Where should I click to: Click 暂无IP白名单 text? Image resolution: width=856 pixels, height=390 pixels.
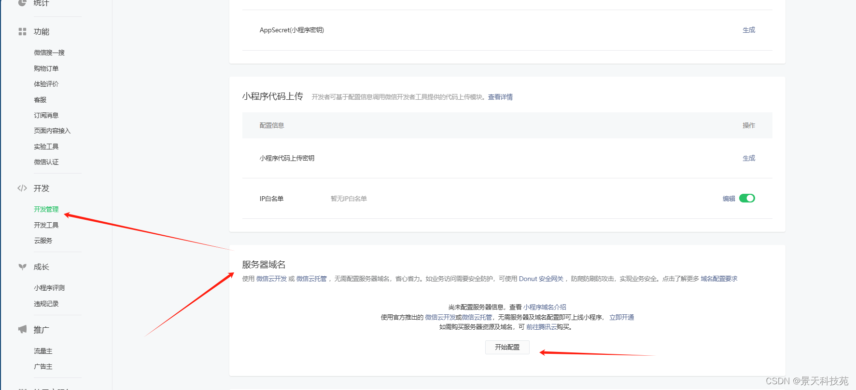[349, 199]
